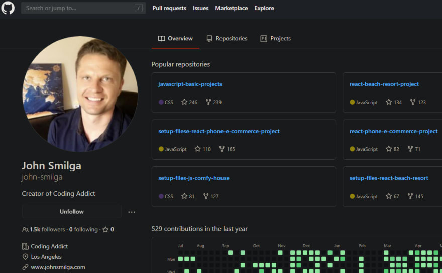Click fork icon showing 123 forks
The width and height of the screenshot is (442, 273).
pos(413,102)
